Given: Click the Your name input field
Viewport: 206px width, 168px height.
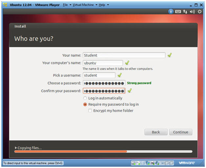Looking at the screenshot, I should tap(124, 55).
